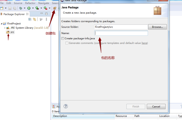Open the New wizard dropdown arrow

pos(6,8)
